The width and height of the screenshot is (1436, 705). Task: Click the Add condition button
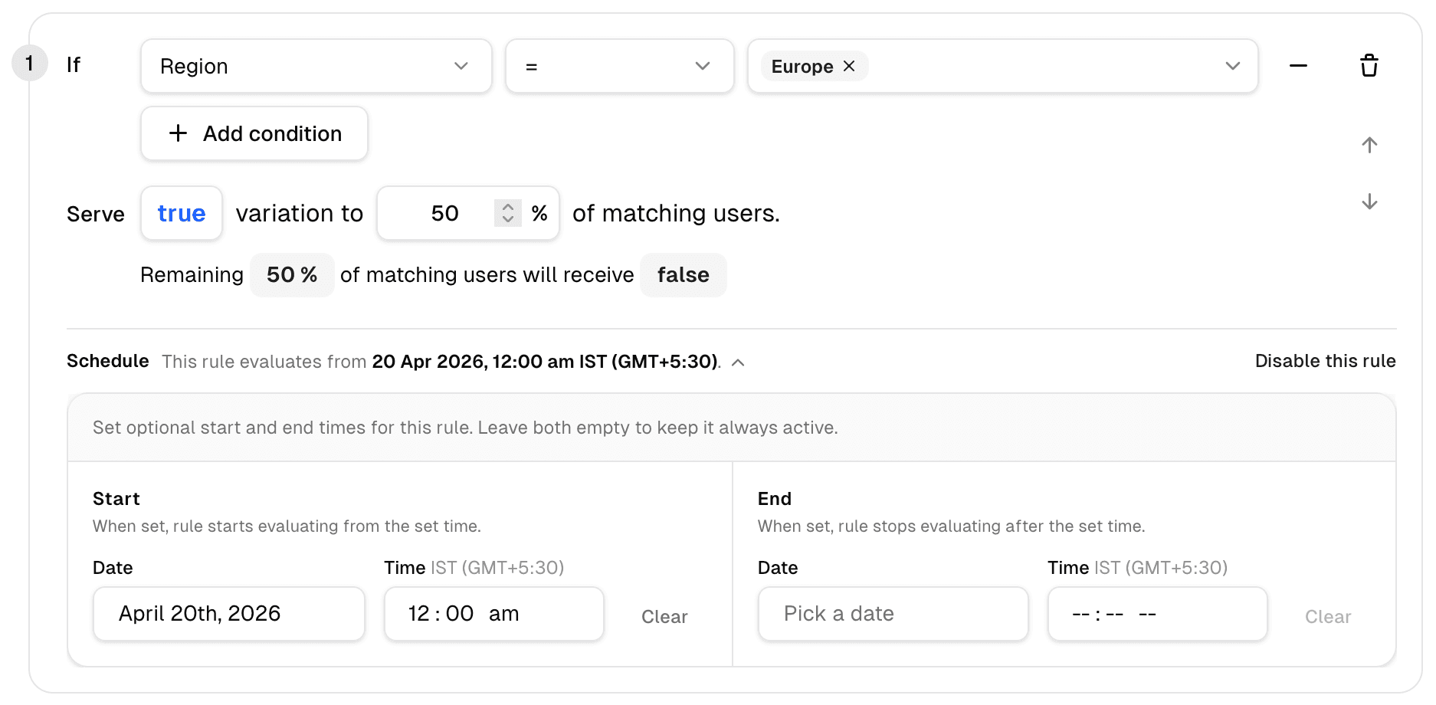point(254,133)
